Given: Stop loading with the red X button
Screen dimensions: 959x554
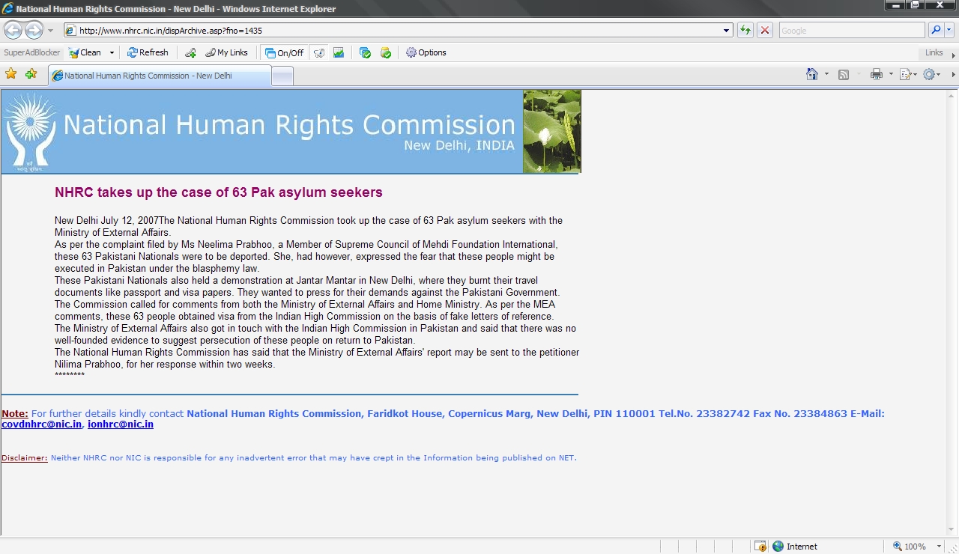Looking at the screenshot, I should [x=765, y=31].
